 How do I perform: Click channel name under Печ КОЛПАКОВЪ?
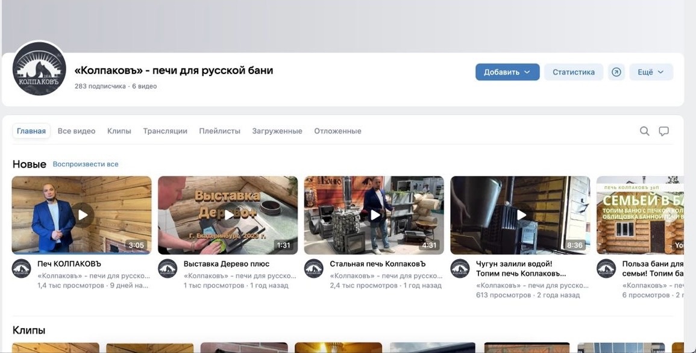point(93,276)
